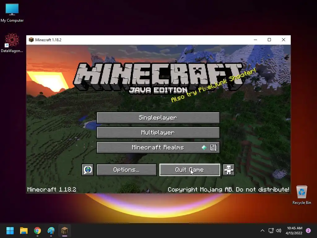Click the yellow PixelJunk Shooter splash text

(x=214, y=86)
